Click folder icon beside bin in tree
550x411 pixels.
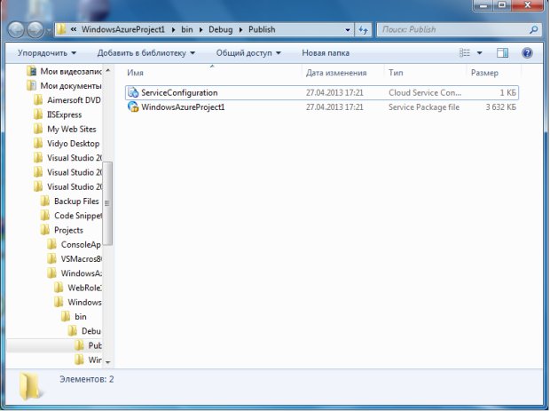click(66, 317)
